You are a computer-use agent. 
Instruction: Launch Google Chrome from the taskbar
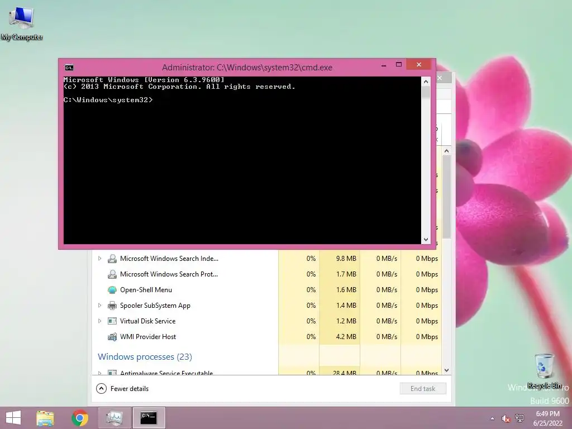80,418
